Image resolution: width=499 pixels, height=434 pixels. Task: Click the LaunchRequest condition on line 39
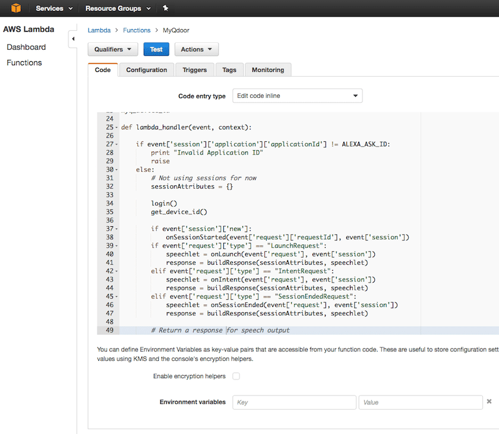coord(239,246)
